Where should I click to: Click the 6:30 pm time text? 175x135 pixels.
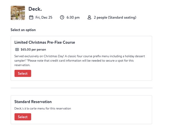point(73,17)
